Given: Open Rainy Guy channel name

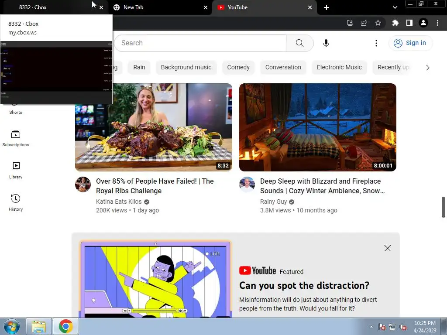Looking at the screenshot, I should click(273, 202).
